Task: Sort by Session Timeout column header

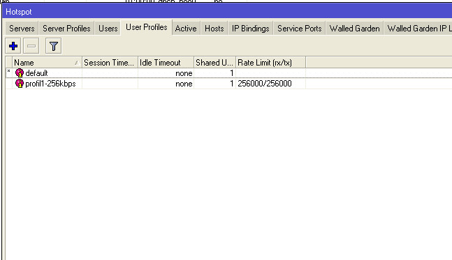Action: 110,63
